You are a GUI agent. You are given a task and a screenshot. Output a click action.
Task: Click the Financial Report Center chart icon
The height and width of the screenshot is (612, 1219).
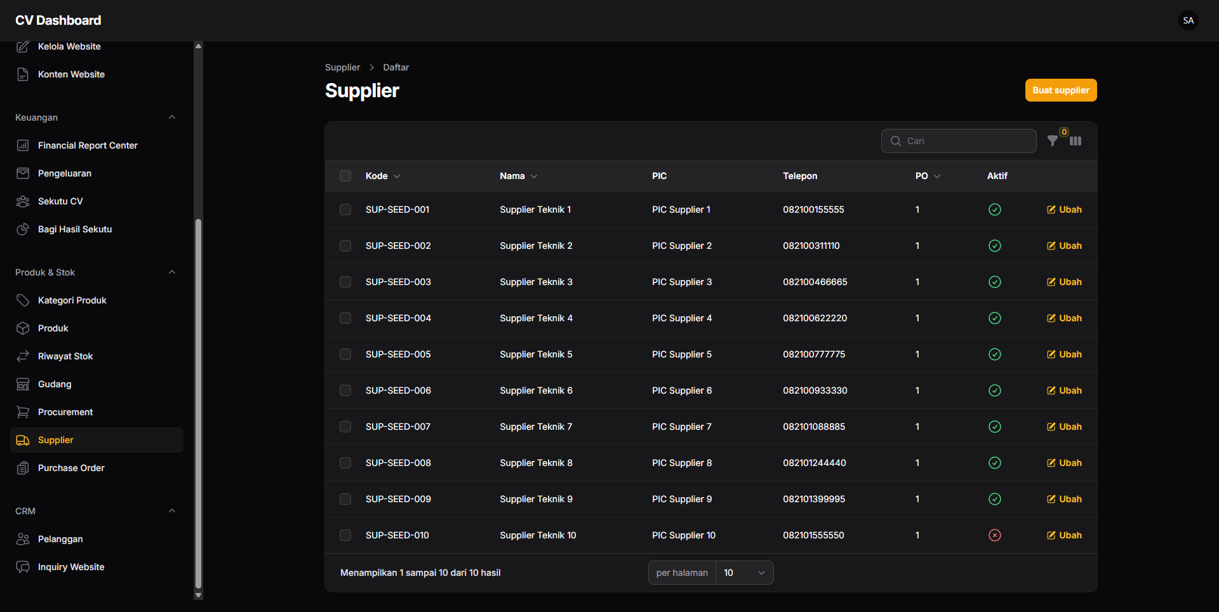coord(23,145)
